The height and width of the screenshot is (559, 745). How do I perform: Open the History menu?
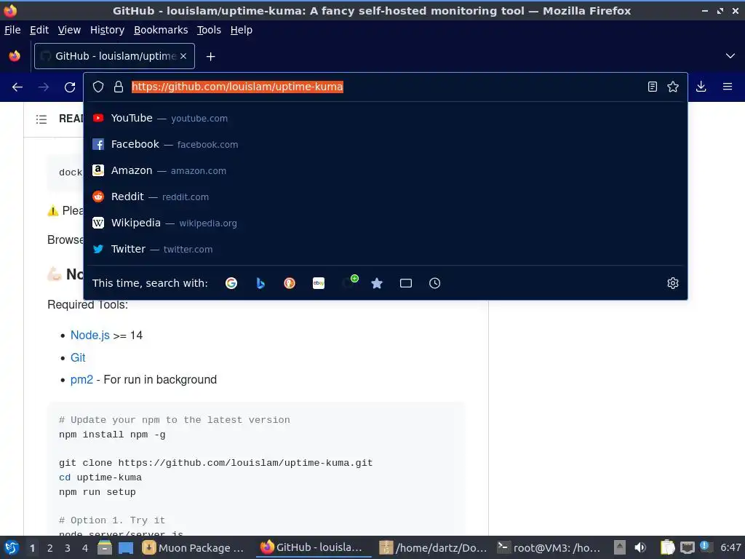pos(108,30)
